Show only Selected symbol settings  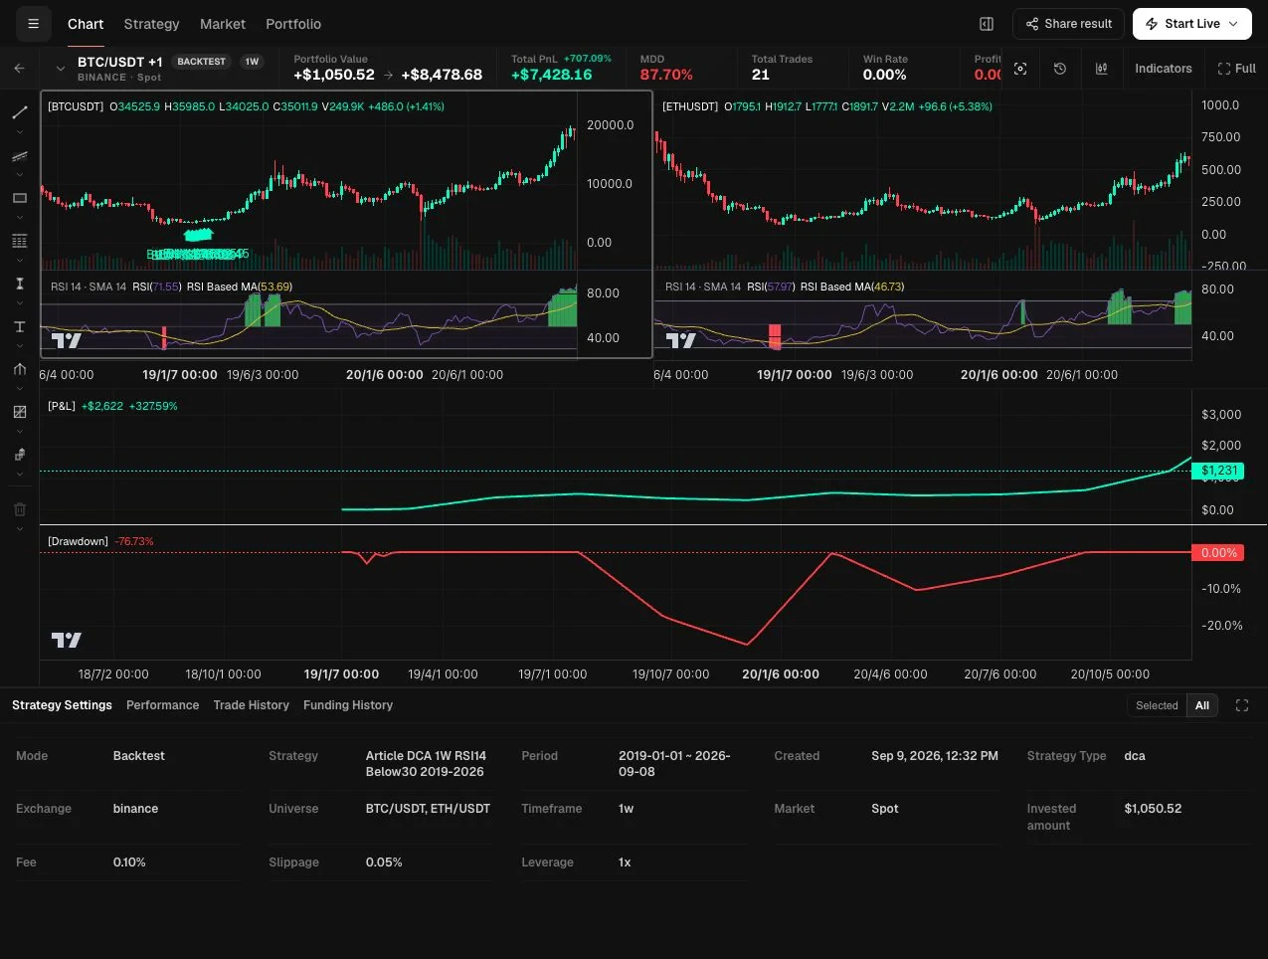[x=1157, y=705]
